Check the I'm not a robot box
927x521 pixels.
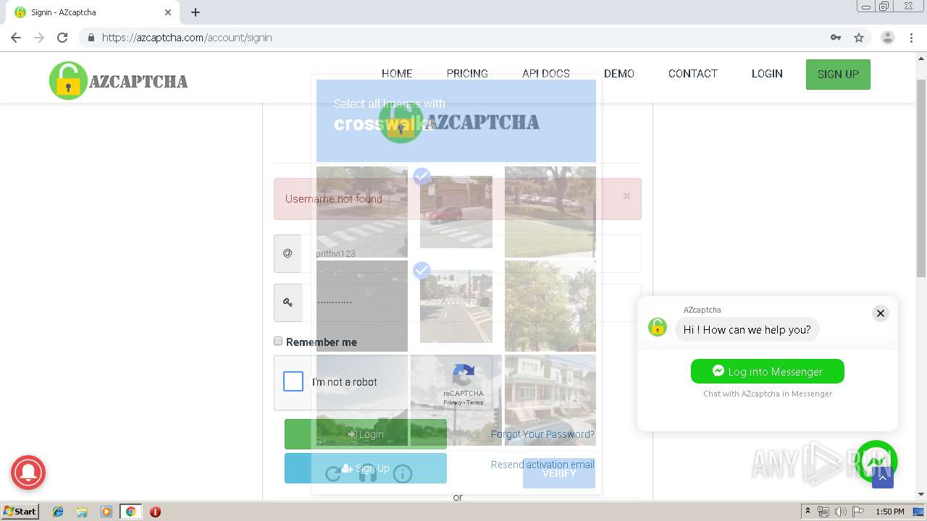tap(293, 381)
